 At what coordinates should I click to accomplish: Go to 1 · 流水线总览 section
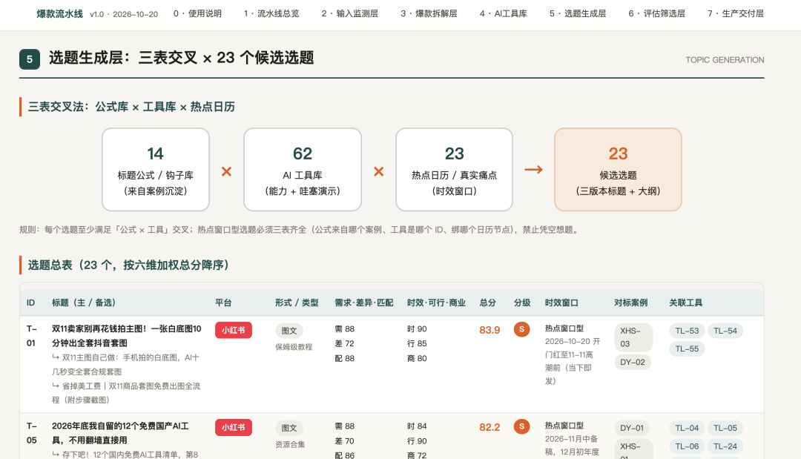click(271, 14)
